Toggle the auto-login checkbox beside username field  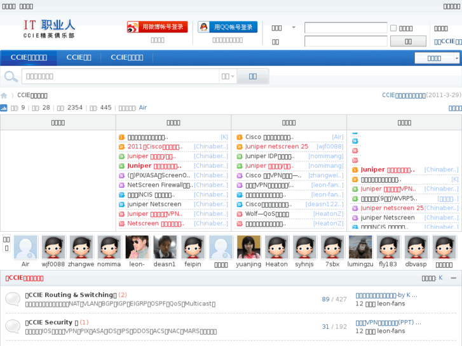[x=393, y=28]
